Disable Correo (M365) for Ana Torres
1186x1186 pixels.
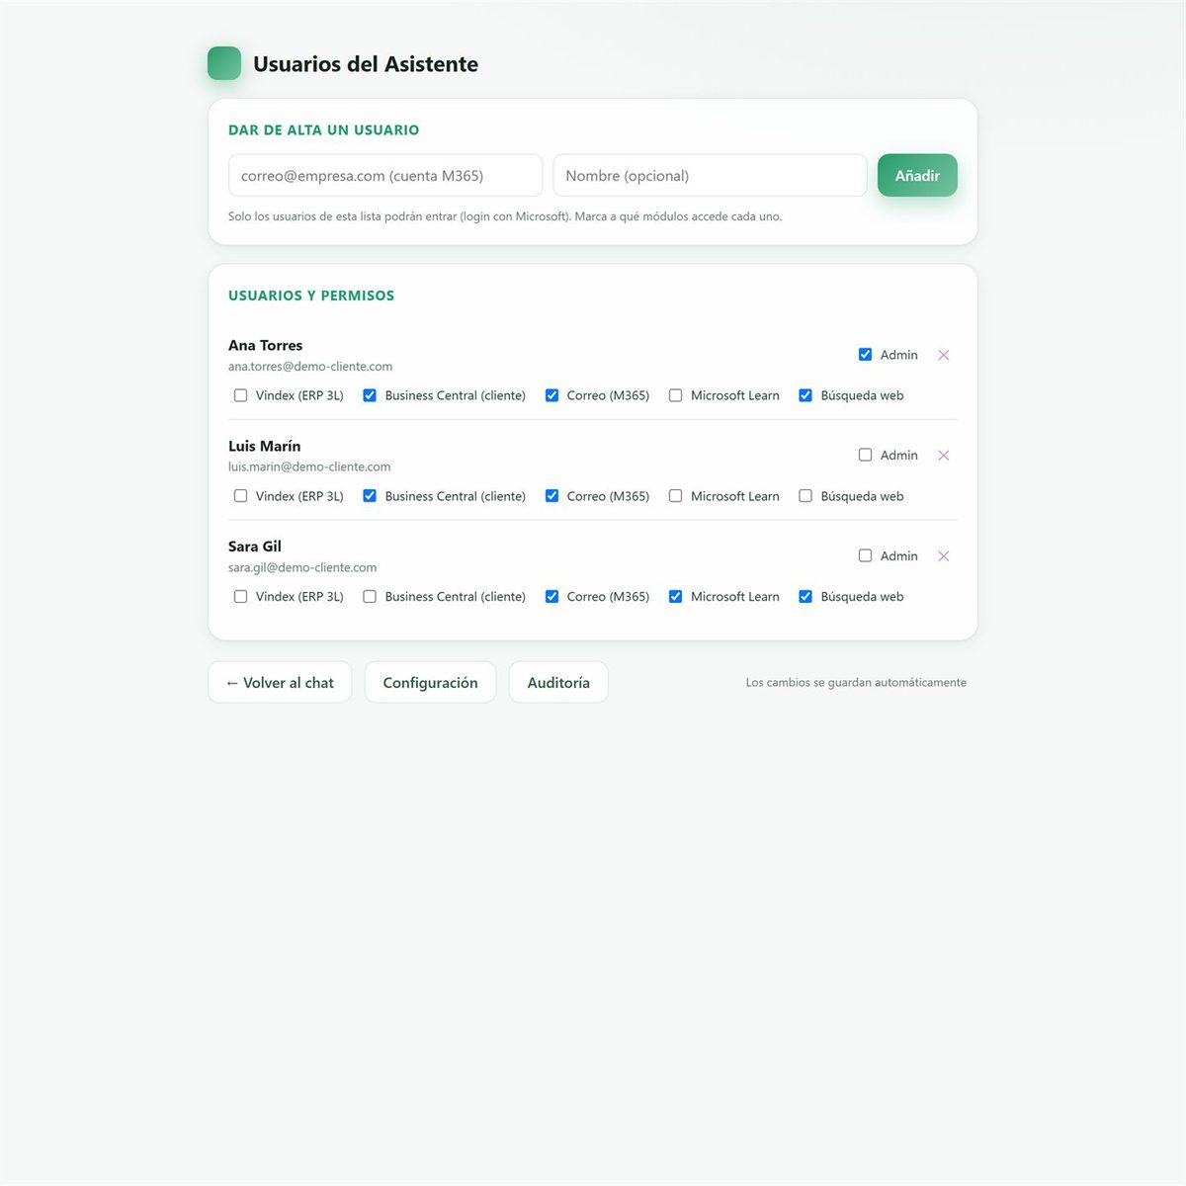(551, 395)
